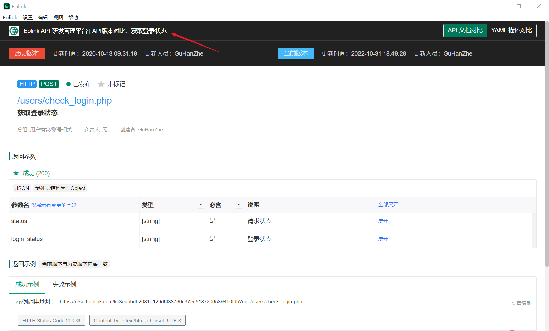Click the login_status parameter name cell
This screenshot has height=331, width=549.
(x=74, y=239)
